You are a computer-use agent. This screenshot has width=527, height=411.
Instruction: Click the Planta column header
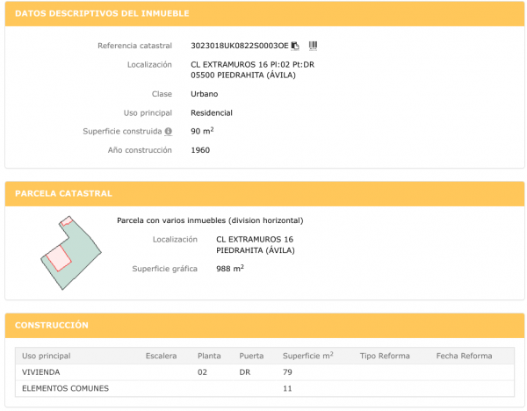coord(209,356)
